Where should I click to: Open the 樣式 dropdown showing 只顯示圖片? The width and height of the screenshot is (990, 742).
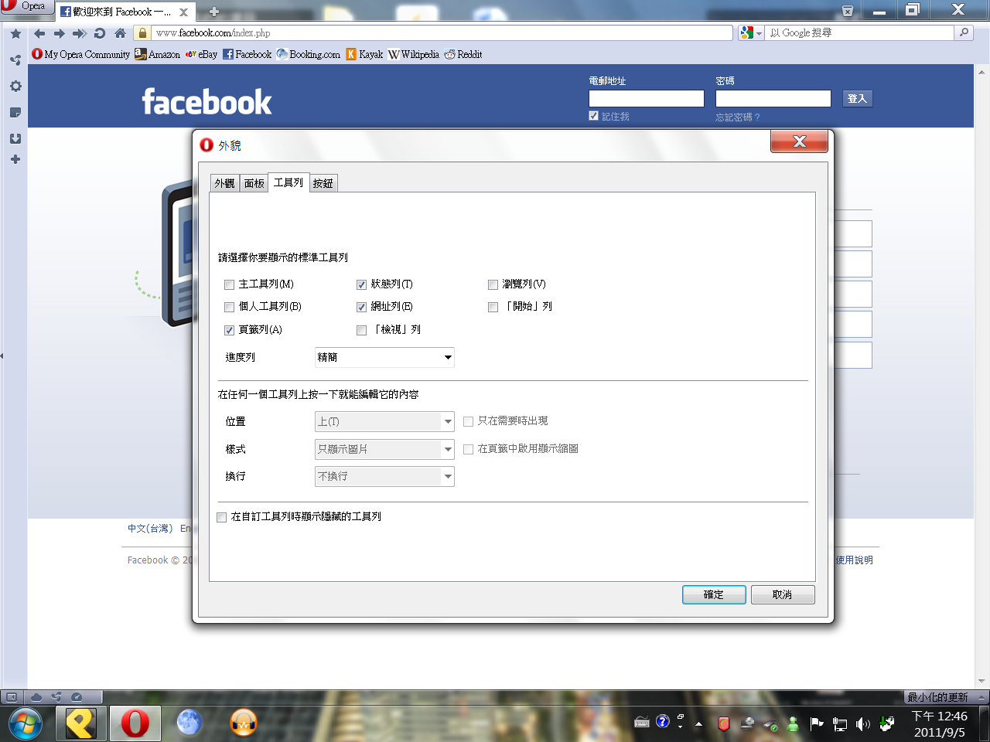384,449
